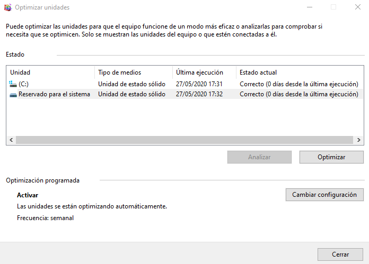This screenshot has width=369, height=264.
Task: Click the Cerrar button
Action: coord(340,254)
